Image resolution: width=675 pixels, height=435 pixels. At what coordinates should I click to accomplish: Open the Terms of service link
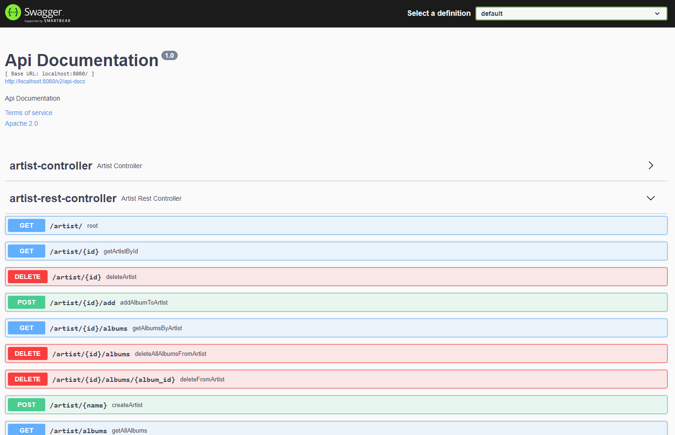pyautogui.click(x=28, y=113)
